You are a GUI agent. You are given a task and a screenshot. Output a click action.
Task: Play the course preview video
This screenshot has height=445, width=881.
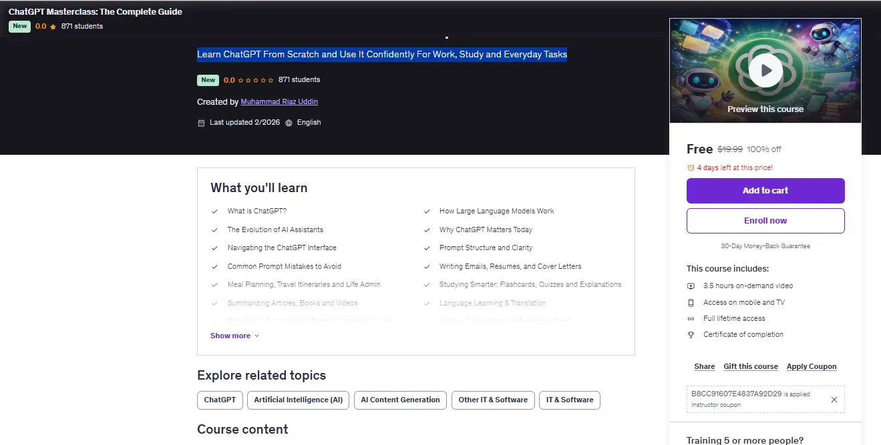765,70
